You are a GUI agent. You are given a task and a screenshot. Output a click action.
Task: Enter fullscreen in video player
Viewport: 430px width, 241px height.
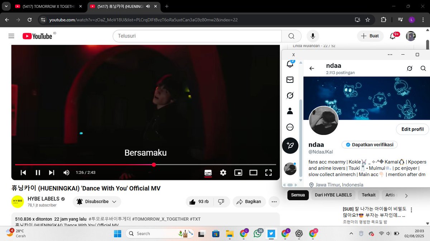point(268,172)
